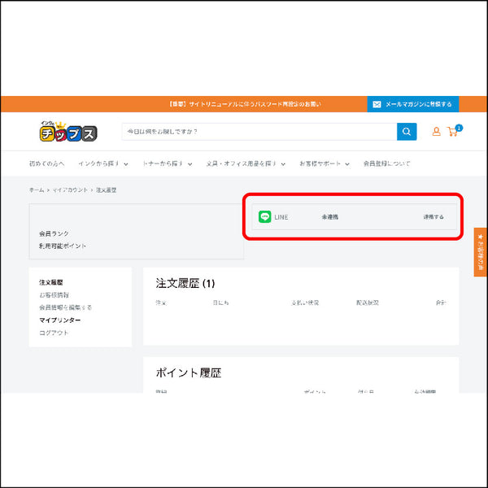The height and width of the screenshot is (488, 488).
Task: Expand the お客様サポート dropdown menu
Action: 324,163
